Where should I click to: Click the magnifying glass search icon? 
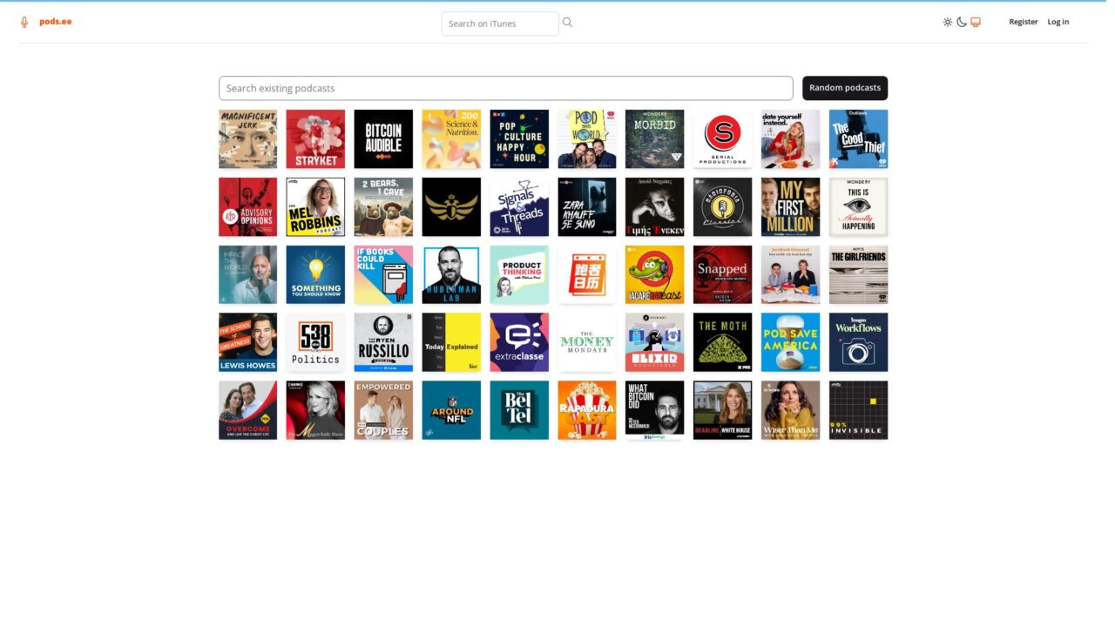click(x=567, y=22)
